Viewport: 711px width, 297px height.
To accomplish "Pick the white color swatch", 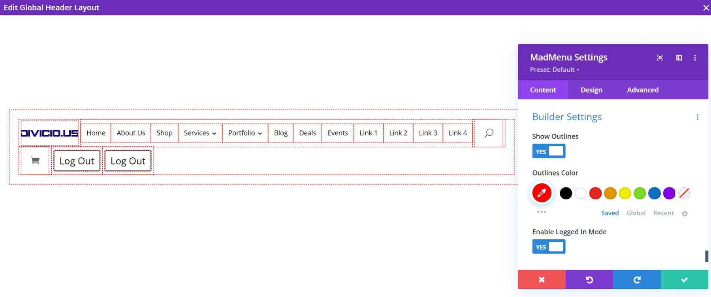I will [581, 193].
